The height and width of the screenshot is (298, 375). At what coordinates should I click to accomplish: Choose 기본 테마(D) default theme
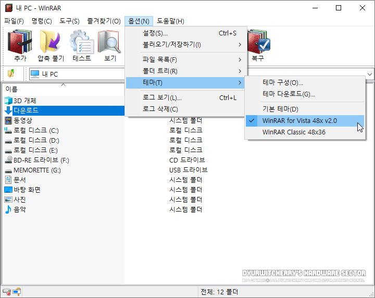(x=305, y=109)
